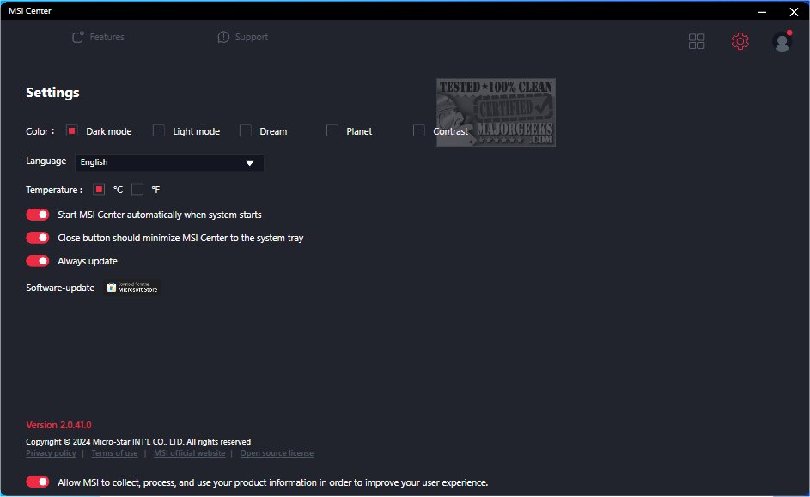This screenshot has height=497, width=810.
Task: Click the Microsoft Store download badge
Action: pyautogui.click(x=133, y=288)
